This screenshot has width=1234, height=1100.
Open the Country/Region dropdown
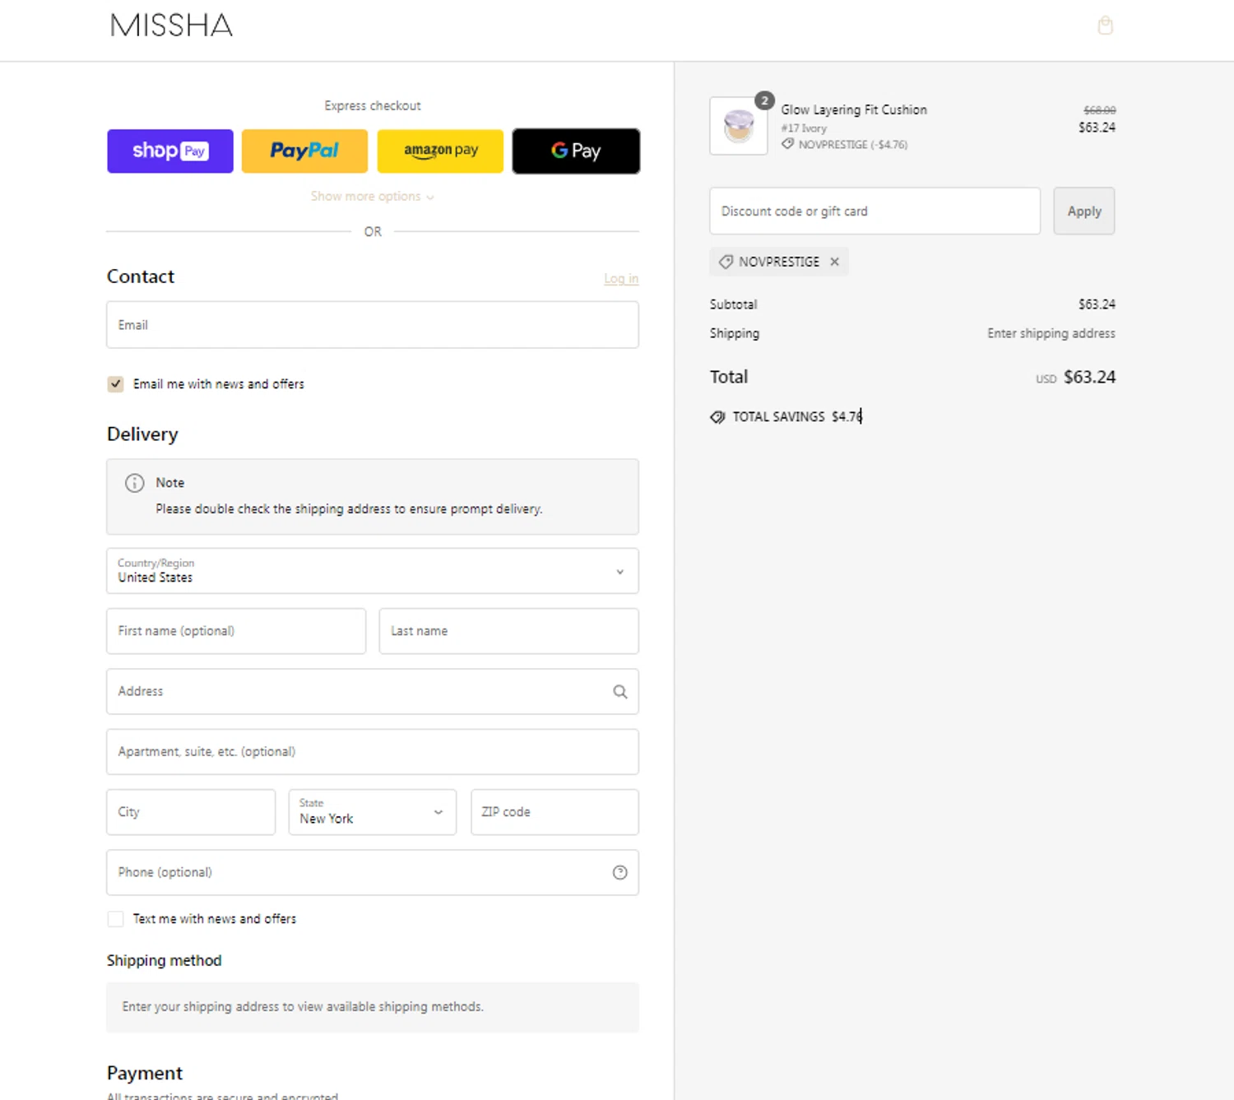pyautogui.click(x=373, y=571)
